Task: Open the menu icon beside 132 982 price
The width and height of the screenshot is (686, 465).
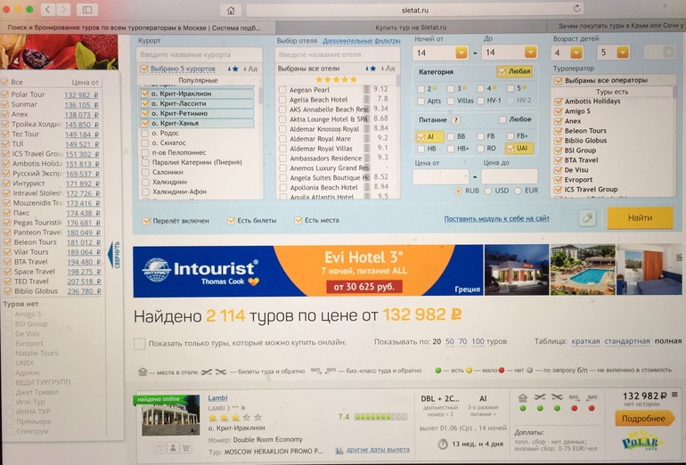Action: point(674,395)
